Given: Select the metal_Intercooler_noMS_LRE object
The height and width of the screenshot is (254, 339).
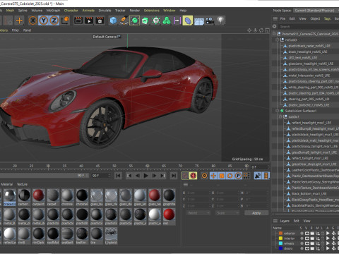Looking at the screenshot, I should (309, 75).
